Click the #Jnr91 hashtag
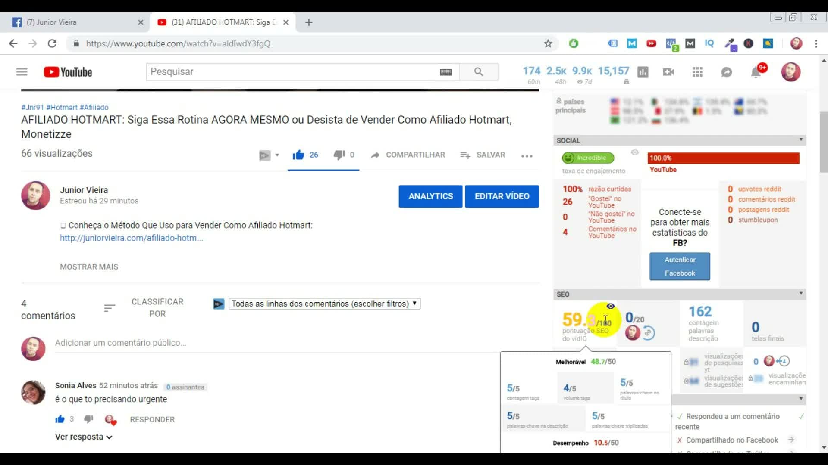The height and width of the screenshot is (465, 828). tap(32, 107)
